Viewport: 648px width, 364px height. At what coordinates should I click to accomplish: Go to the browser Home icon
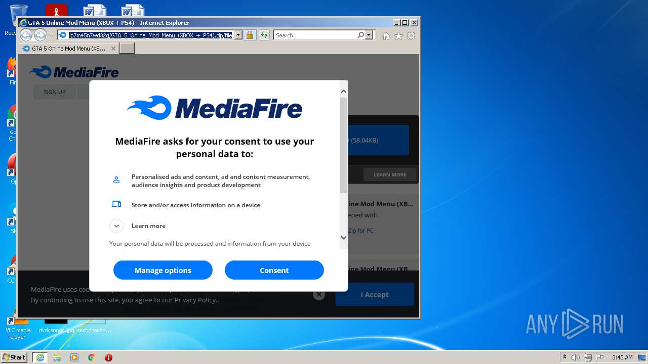point(386,36)
